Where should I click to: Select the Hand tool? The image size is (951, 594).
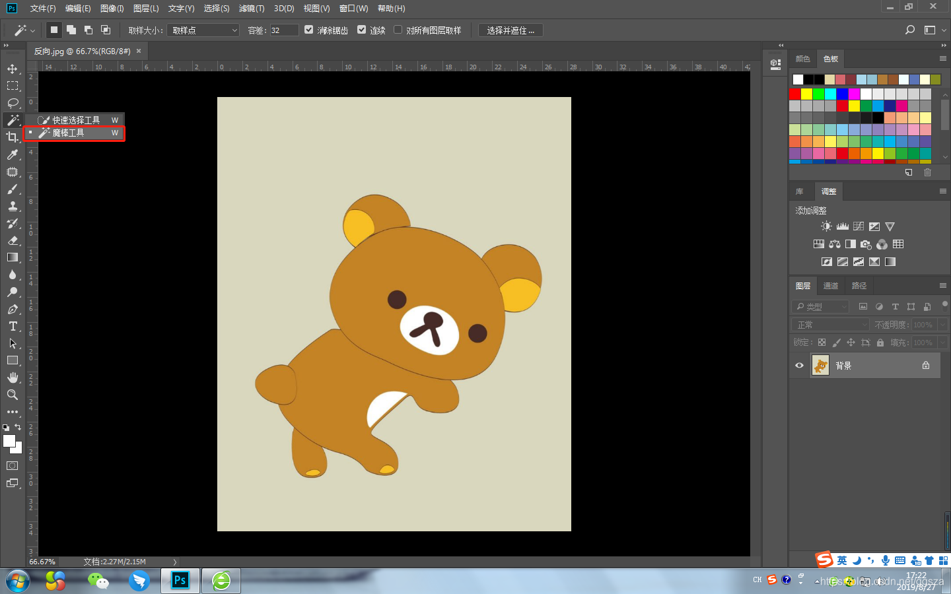tap(13, 378)
